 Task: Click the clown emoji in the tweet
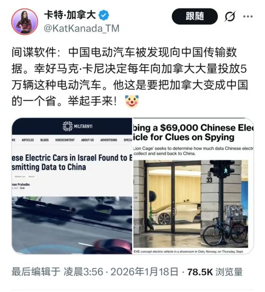coord(132,101)
